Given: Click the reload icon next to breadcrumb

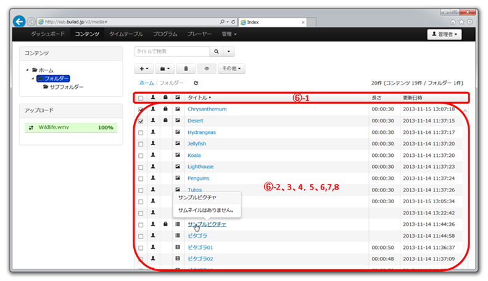Looking at the screenshot, I should [196, 83].
